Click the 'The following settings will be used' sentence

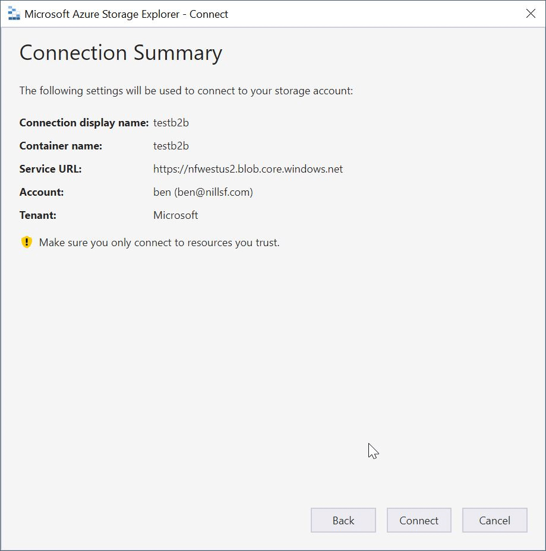[x=186, y=91]
